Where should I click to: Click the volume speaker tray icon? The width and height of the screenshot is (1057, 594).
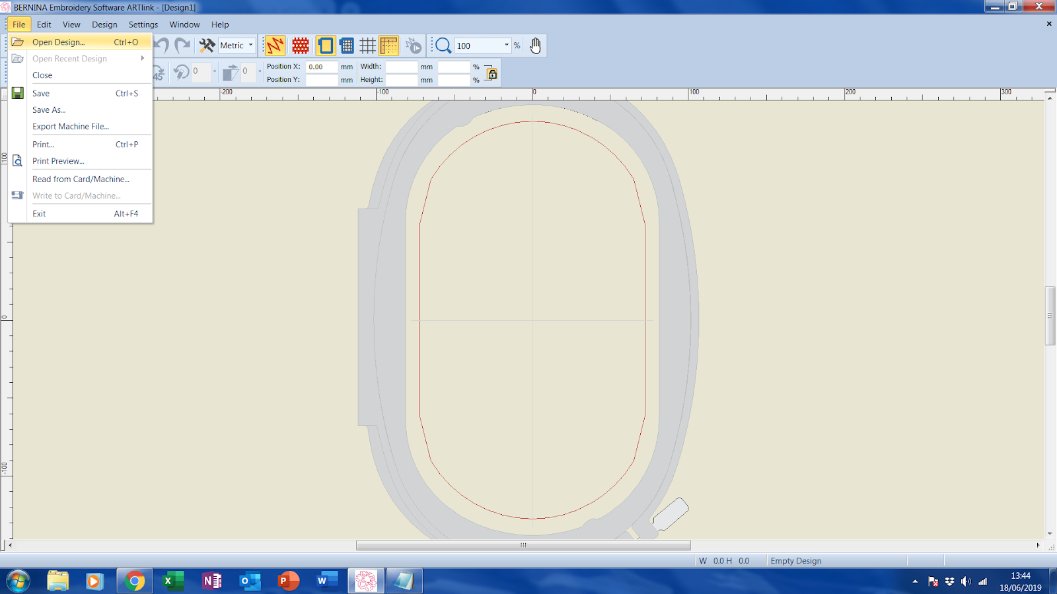point(966,581)
